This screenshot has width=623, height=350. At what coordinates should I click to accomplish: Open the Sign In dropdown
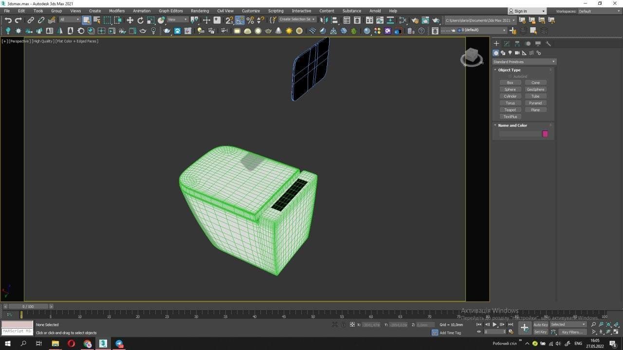point(527,11)
